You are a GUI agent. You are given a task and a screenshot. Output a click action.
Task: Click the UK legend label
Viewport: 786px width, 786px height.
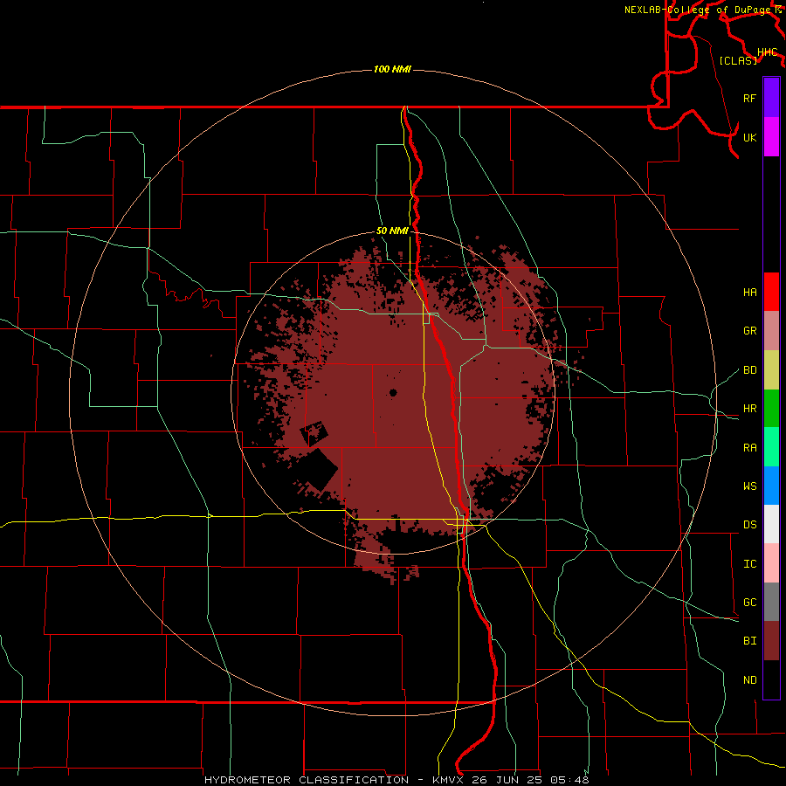pos(749,137)
